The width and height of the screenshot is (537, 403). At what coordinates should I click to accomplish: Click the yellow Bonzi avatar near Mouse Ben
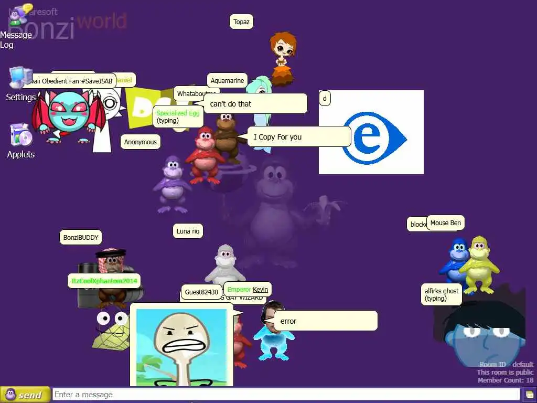[479, 264]
